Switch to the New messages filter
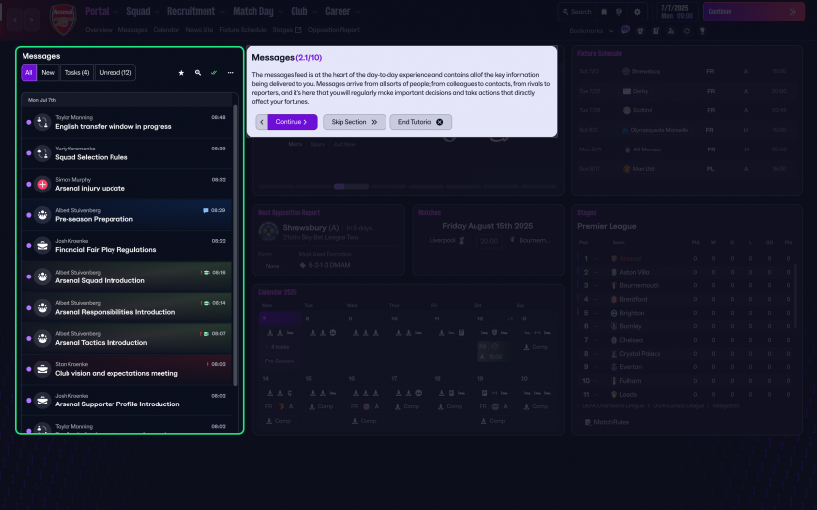817x510 pixels. click(x=48, y=73)
